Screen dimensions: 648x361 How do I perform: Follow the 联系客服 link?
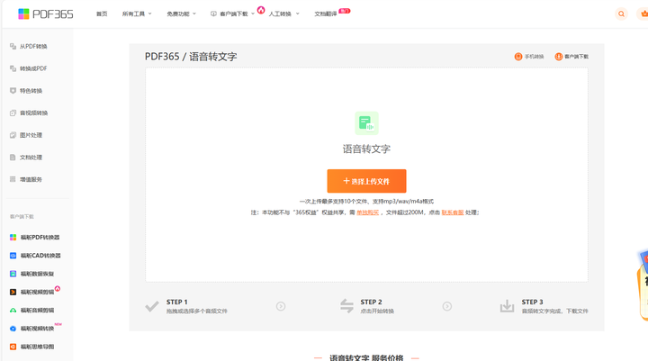pos(453,212)
